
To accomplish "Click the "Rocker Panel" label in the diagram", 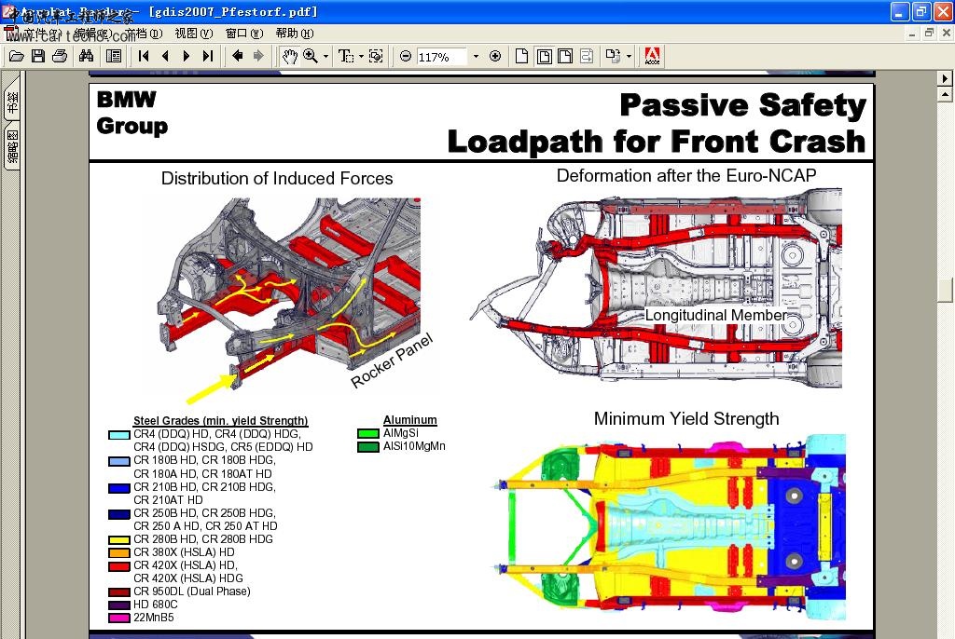I will [x=392, y=360].
